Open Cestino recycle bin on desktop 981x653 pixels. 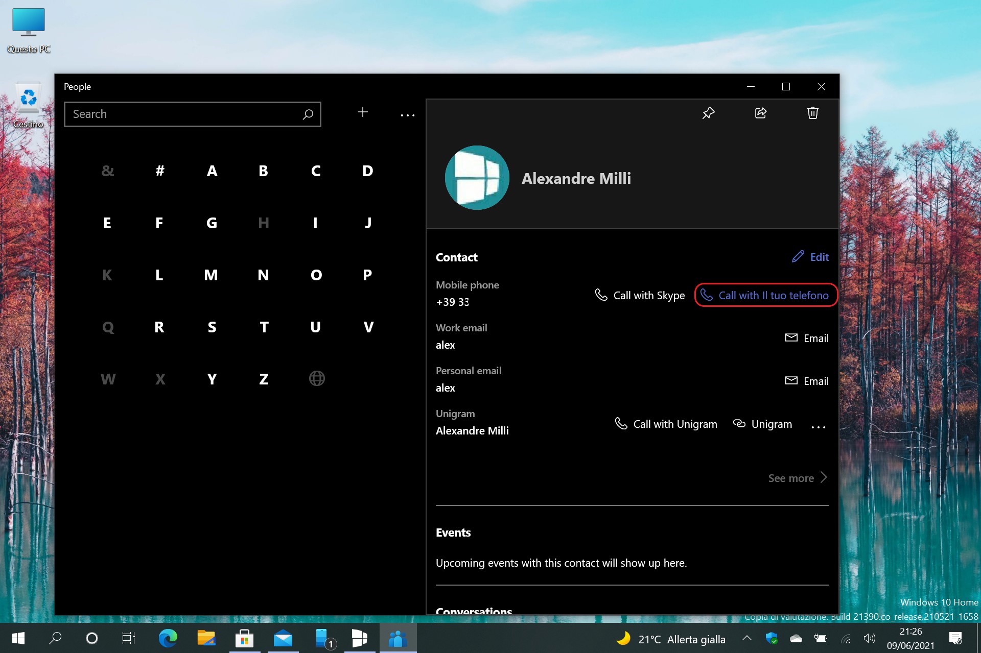click(x=29, y=105)
